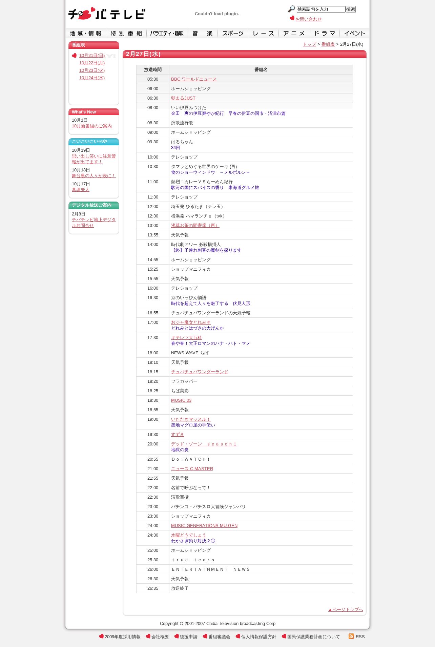Open 会社概要 footer link
435x647 pixels.
160,637
